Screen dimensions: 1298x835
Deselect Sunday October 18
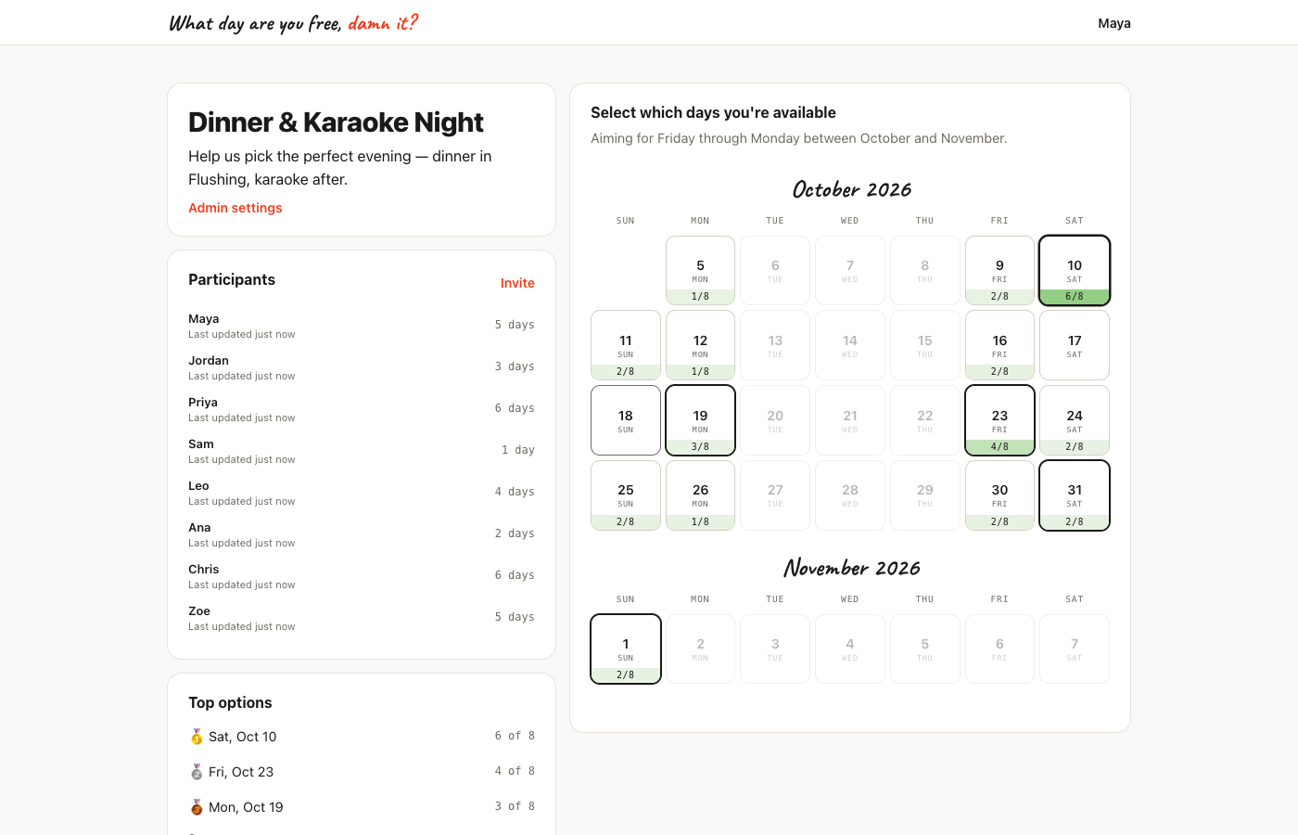[626, 420]
